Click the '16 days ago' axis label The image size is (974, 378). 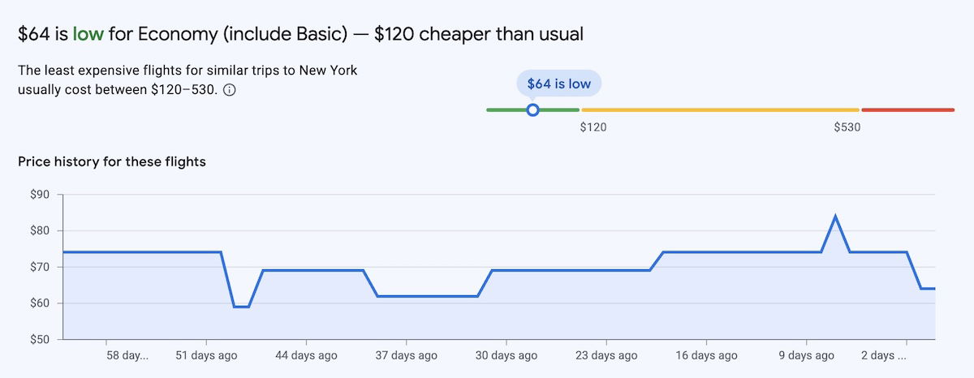coord(707,355)
